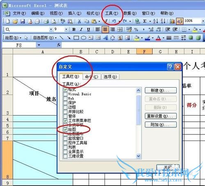Click the Line Color pen icon
205x186 pixels.
148,38
